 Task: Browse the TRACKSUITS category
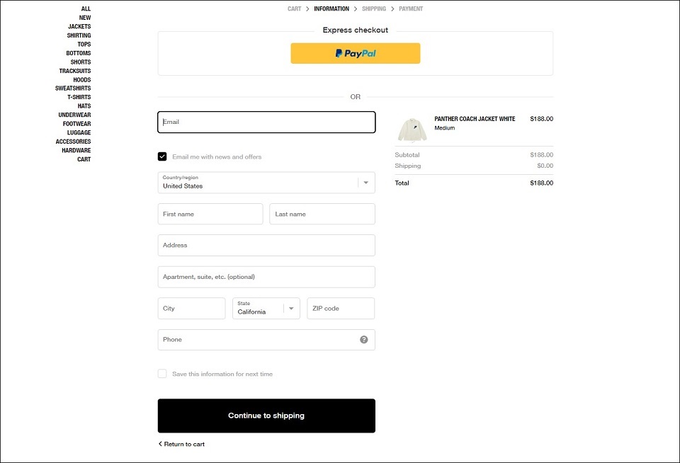(75, 71)
